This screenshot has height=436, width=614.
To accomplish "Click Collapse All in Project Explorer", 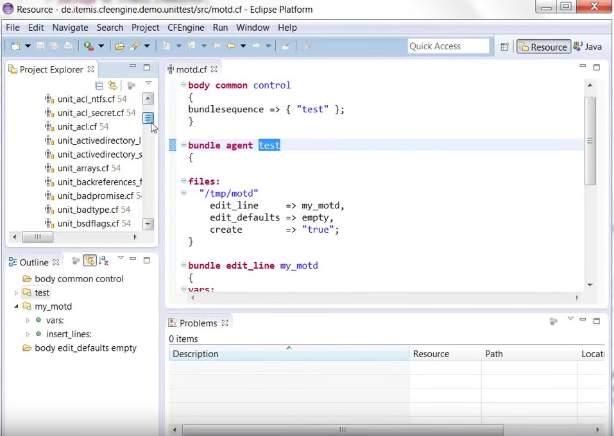I will coord(99,85).
